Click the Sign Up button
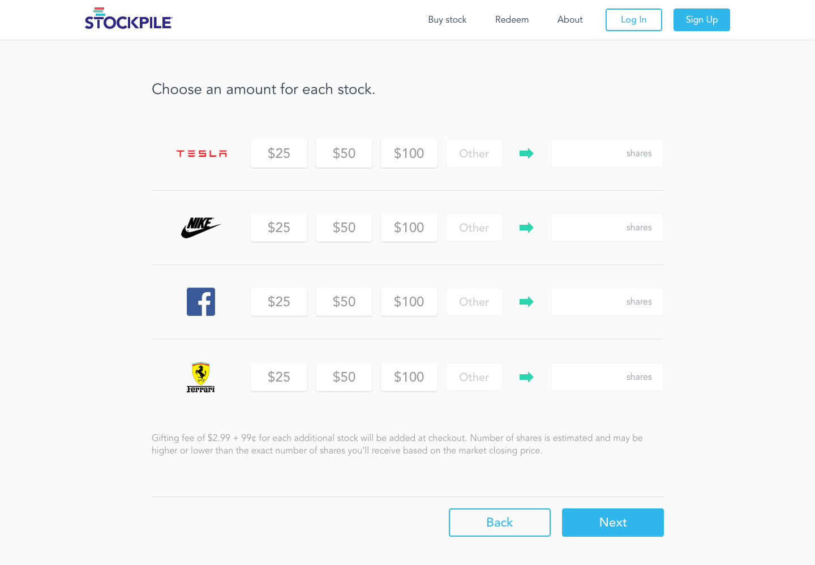 pos(701,20)
